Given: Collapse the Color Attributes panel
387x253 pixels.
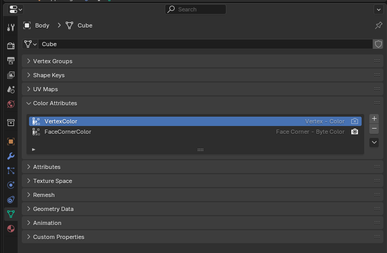Looking at the screenshot, I should 203,103.
